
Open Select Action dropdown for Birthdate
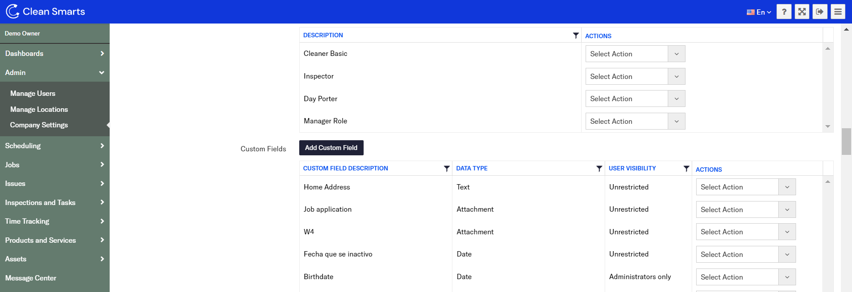point(745,277)
